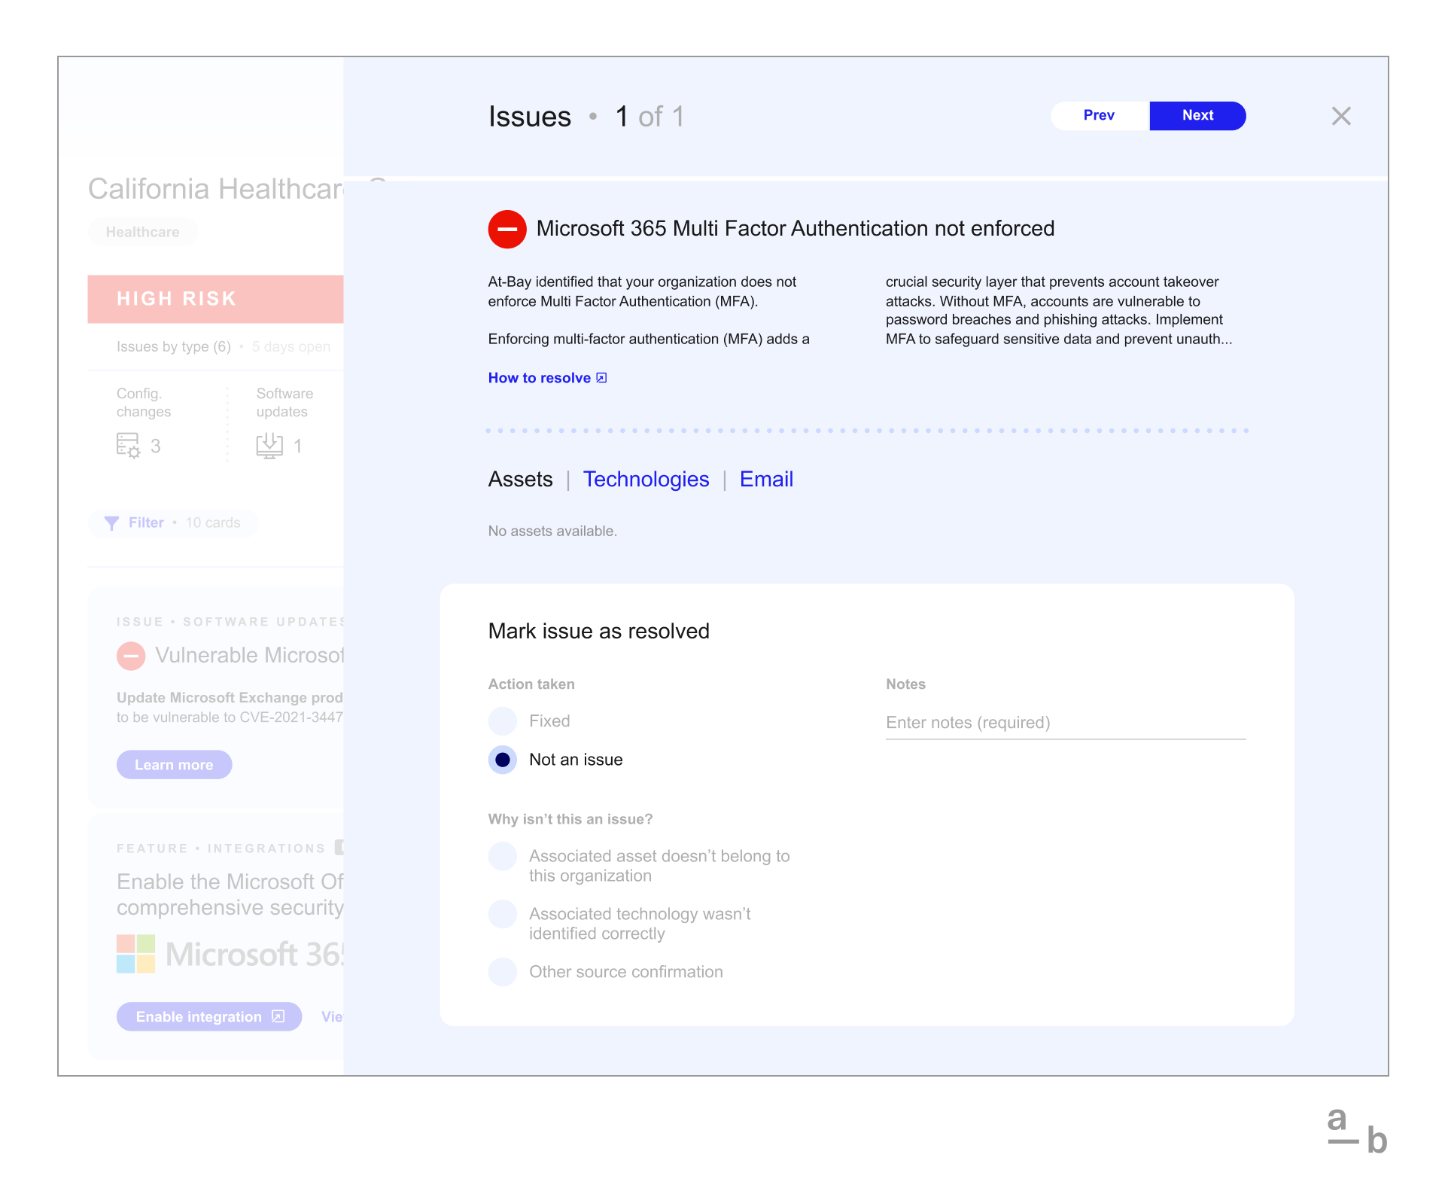Image resolution: width=1445 pixels, height=1185 pixels.
Task: Click the 'How to resolve' external link icon
Action: pos(604,378)
